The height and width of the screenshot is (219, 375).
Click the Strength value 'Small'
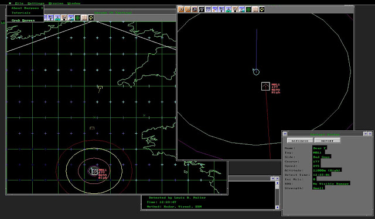click(x=318, y=188)
